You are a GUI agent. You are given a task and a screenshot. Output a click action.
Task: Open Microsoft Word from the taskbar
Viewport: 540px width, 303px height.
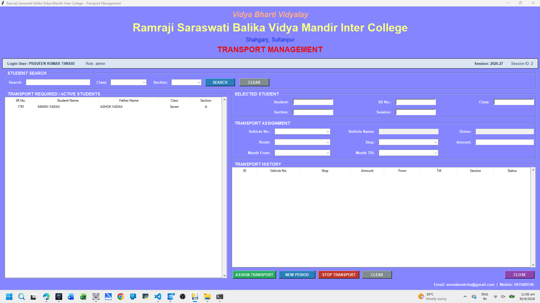[71, 297]
